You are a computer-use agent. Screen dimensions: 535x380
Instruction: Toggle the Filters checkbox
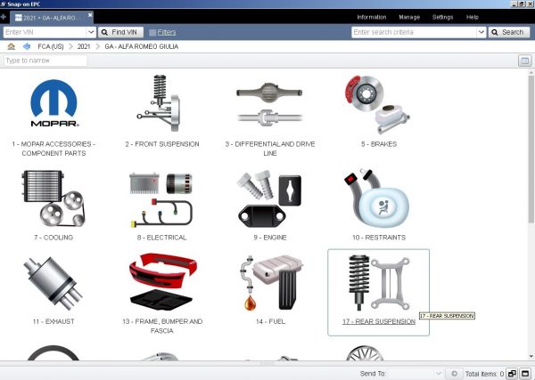[x=152, y=32]
